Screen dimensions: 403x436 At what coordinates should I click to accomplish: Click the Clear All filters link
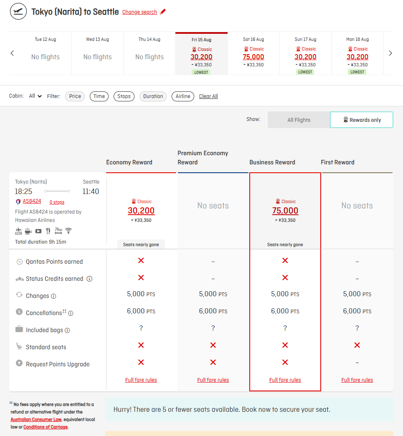coord(208,96)
